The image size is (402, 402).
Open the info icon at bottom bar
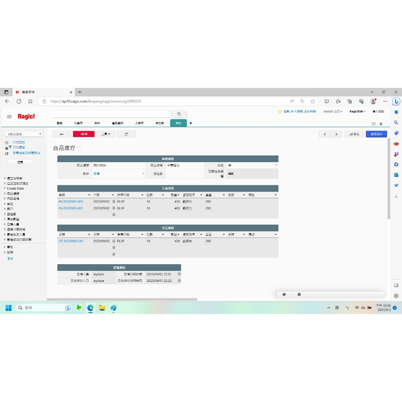(299, 294)
